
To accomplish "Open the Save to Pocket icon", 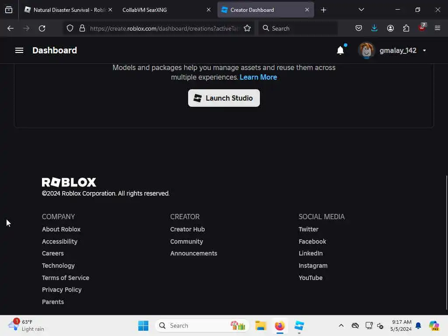I will (359, 28).
